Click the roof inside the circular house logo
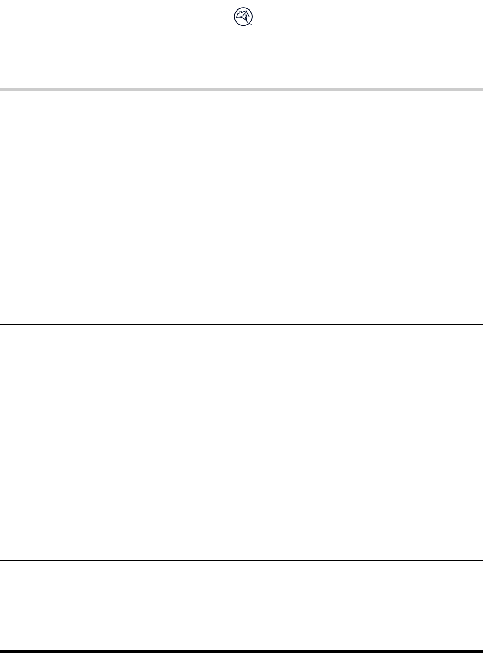The width and height of the screenshot is (483, 653). pos(242,13)
